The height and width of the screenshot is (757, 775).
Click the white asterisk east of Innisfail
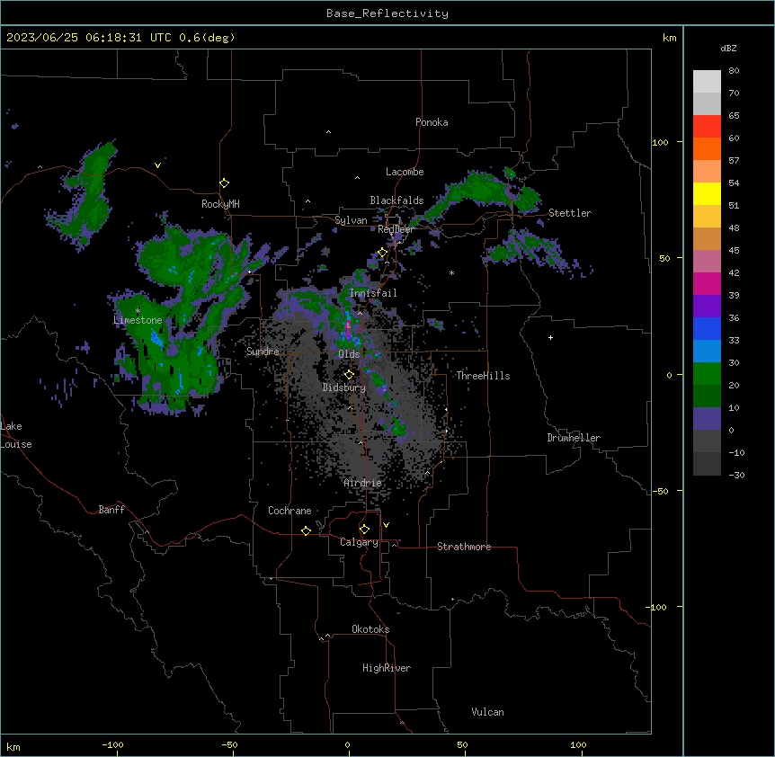pyautogui.click(x=451, y=272)
